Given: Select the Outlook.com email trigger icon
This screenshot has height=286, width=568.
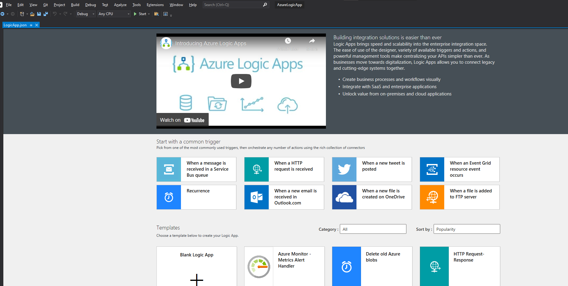Looking at the screenshot, I should click(257, 197).
